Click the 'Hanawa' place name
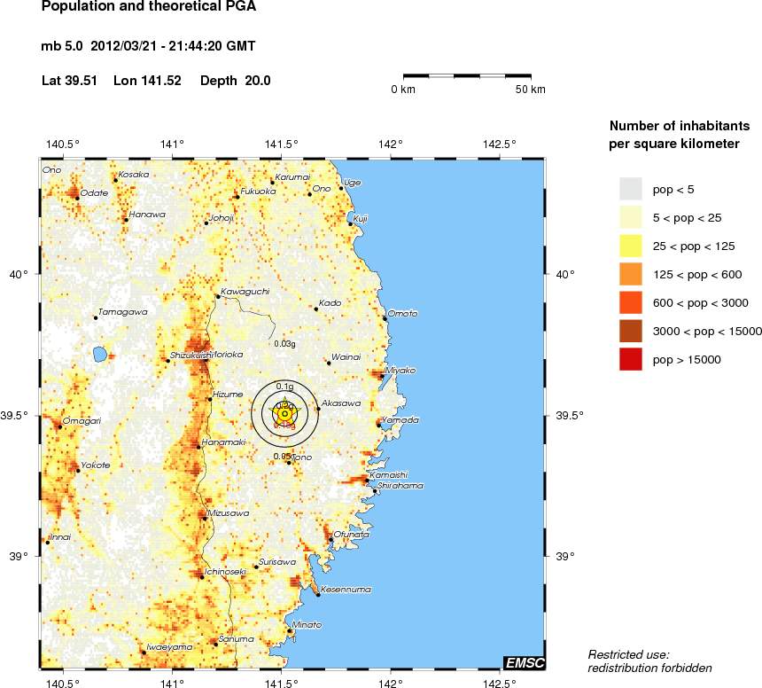 pyautogui.click(x=147, y=215)
